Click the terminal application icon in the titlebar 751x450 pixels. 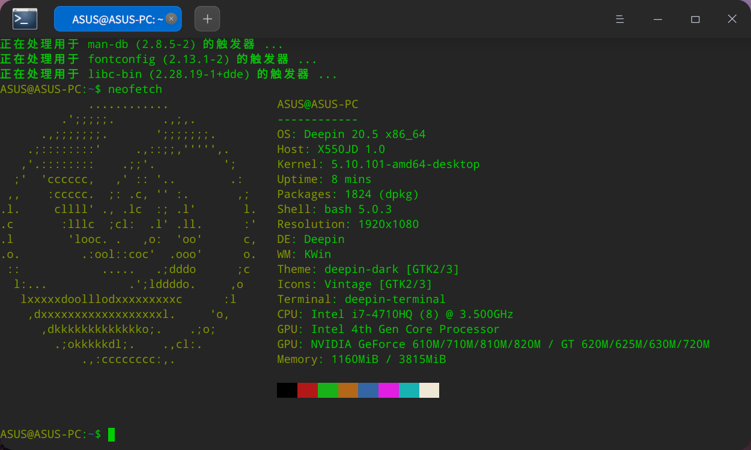coord(24,19)
